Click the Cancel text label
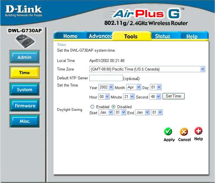215x183 pixels. tap(184, 140)
